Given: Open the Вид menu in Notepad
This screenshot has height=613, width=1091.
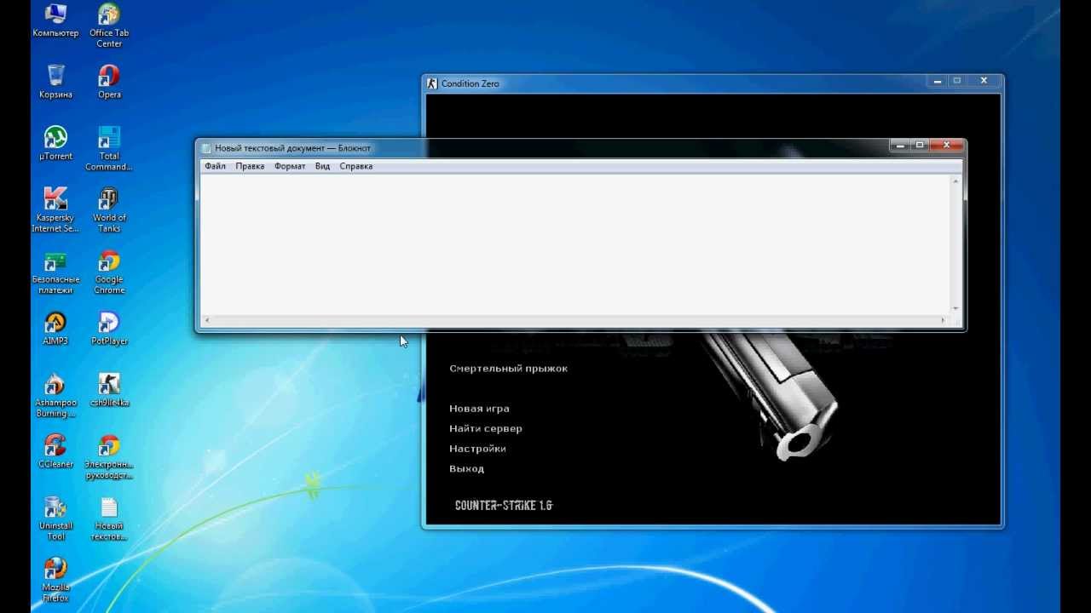Looking at the screenshot, I should click(x=322, y=166).
